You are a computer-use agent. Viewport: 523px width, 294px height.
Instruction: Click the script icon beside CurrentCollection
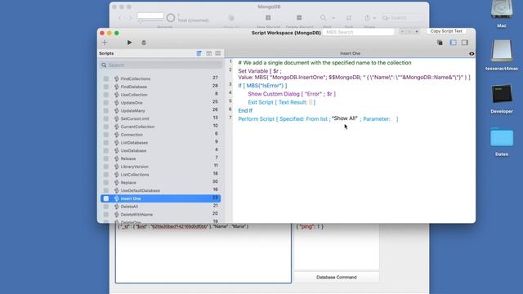tap(116, 127)
